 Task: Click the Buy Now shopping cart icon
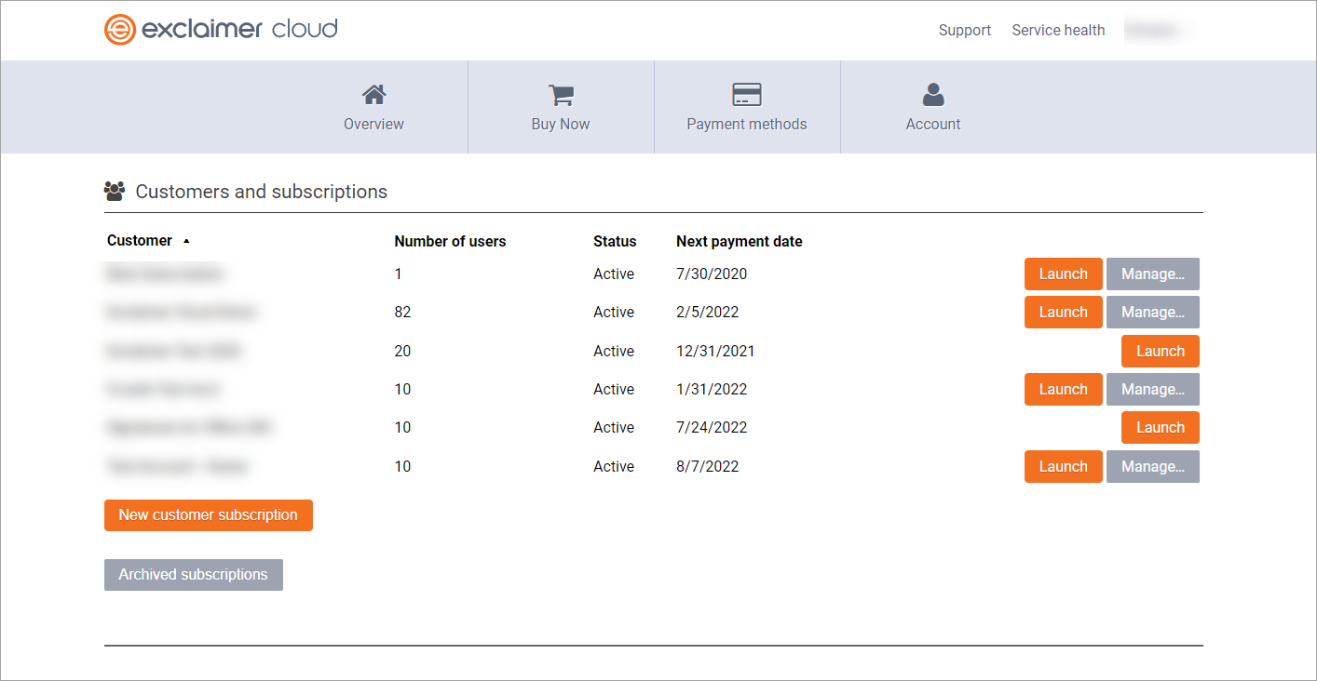561,95
